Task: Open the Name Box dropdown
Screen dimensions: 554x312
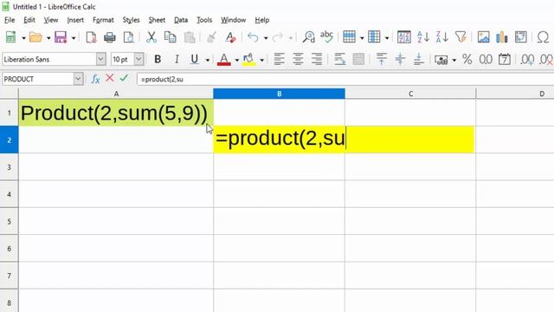Action: [78, 79]
